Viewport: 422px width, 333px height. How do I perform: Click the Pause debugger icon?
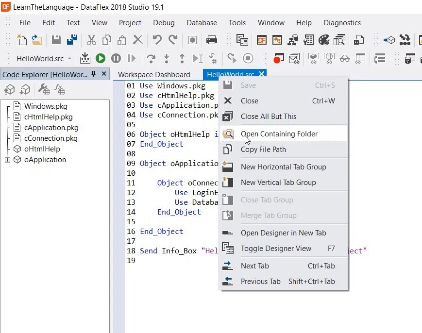[116, 58]
